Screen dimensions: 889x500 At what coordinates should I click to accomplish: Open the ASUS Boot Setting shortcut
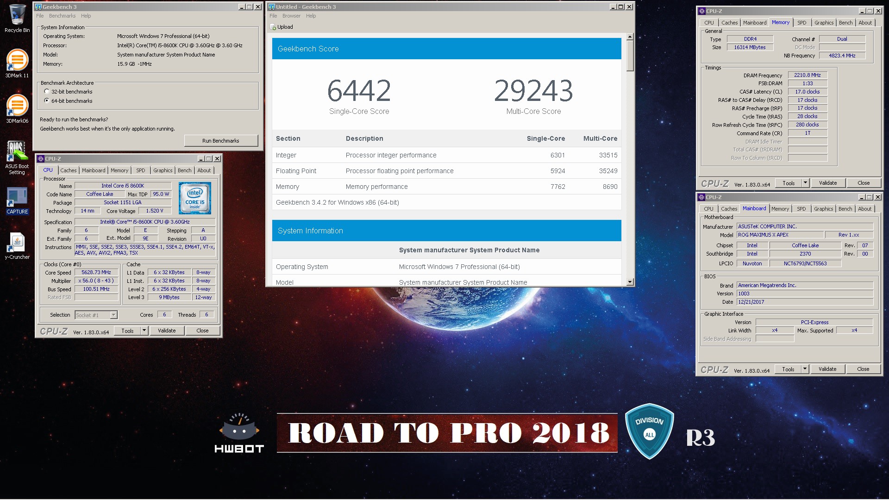17,157
